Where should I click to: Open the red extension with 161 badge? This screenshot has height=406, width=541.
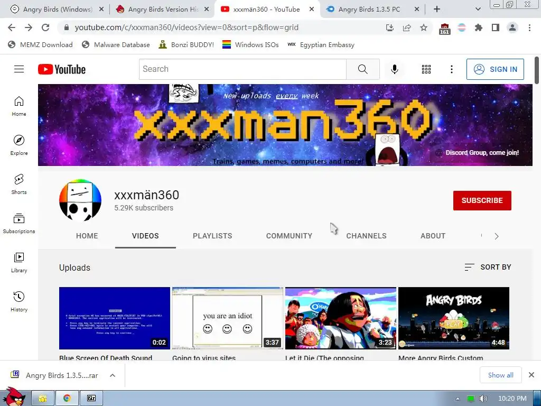click(444, 29)
